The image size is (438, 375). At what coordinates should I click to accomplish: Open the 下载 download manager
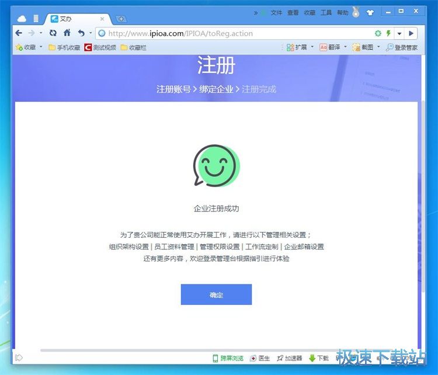click(318, 358)
